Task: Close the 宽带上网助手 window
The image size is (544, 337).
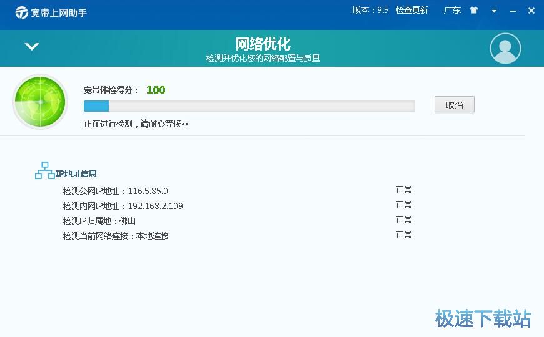Action: tap(531, 11)
